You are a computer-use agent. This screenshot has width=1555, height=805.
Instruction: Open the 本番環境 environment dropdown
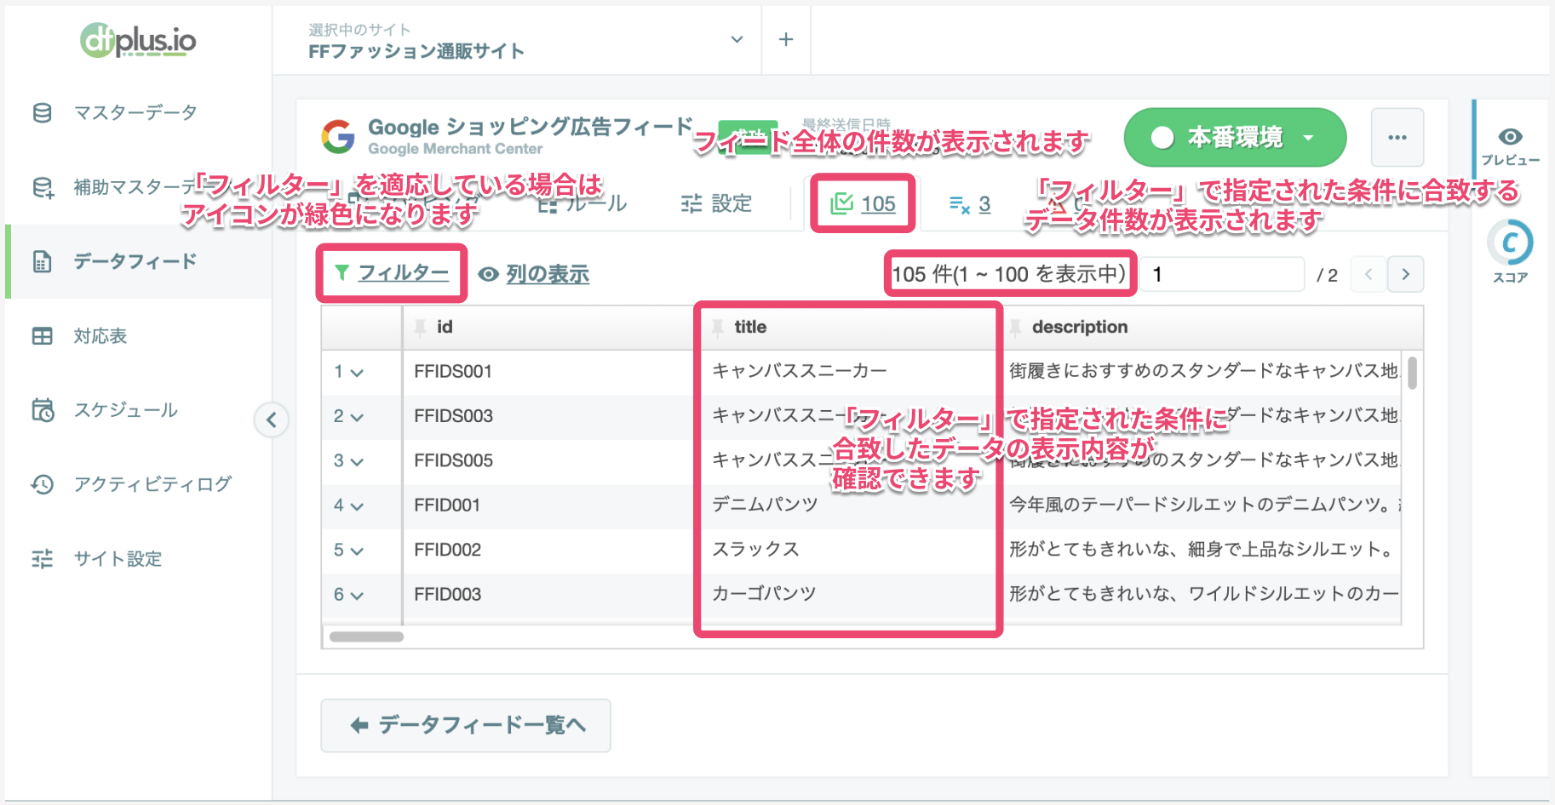1235,137
